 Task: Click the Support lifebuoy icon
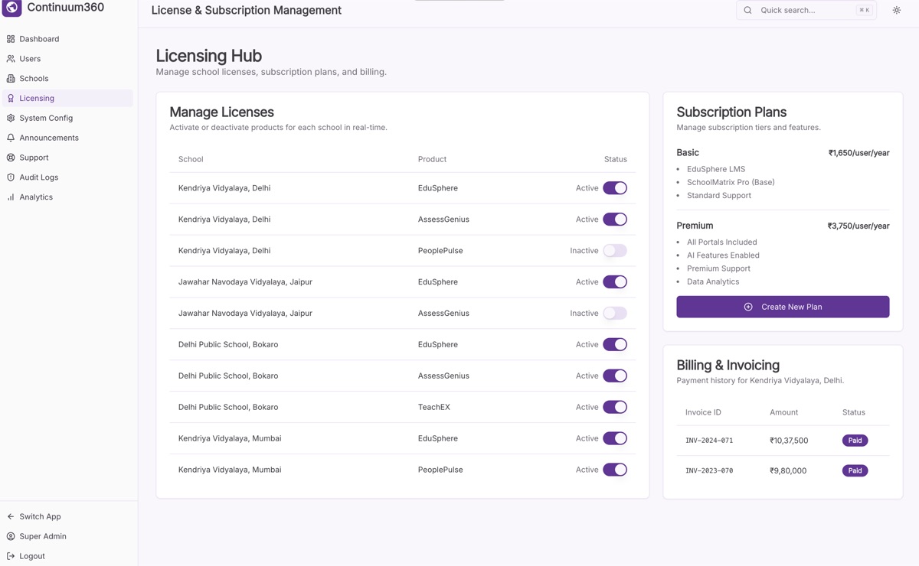coord(11,158)
